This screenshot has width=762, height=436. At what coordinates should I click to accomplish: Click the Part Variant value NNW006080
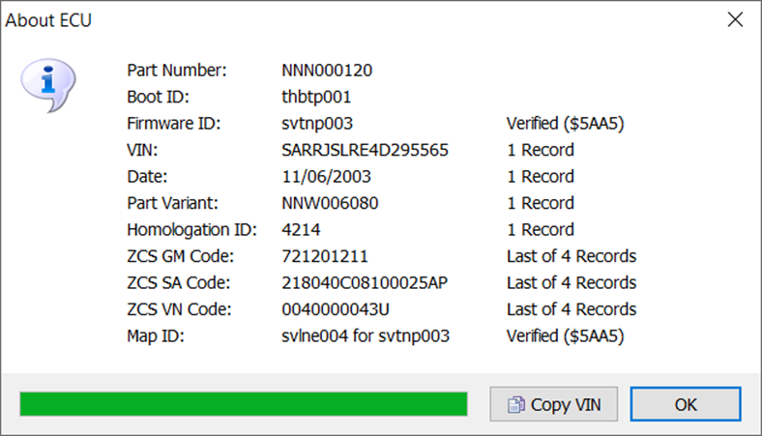tap(330, 203)
